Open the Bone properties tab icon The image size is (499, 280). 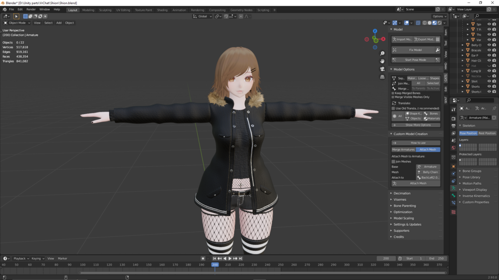(x=453, y=196)
